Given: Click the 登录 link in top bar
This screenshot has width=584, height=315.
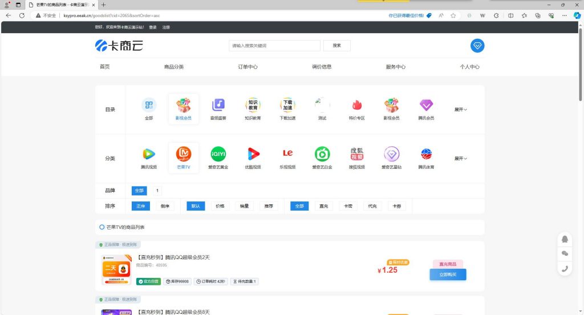Looking at the screenshot, I should [x=153, y=27].
